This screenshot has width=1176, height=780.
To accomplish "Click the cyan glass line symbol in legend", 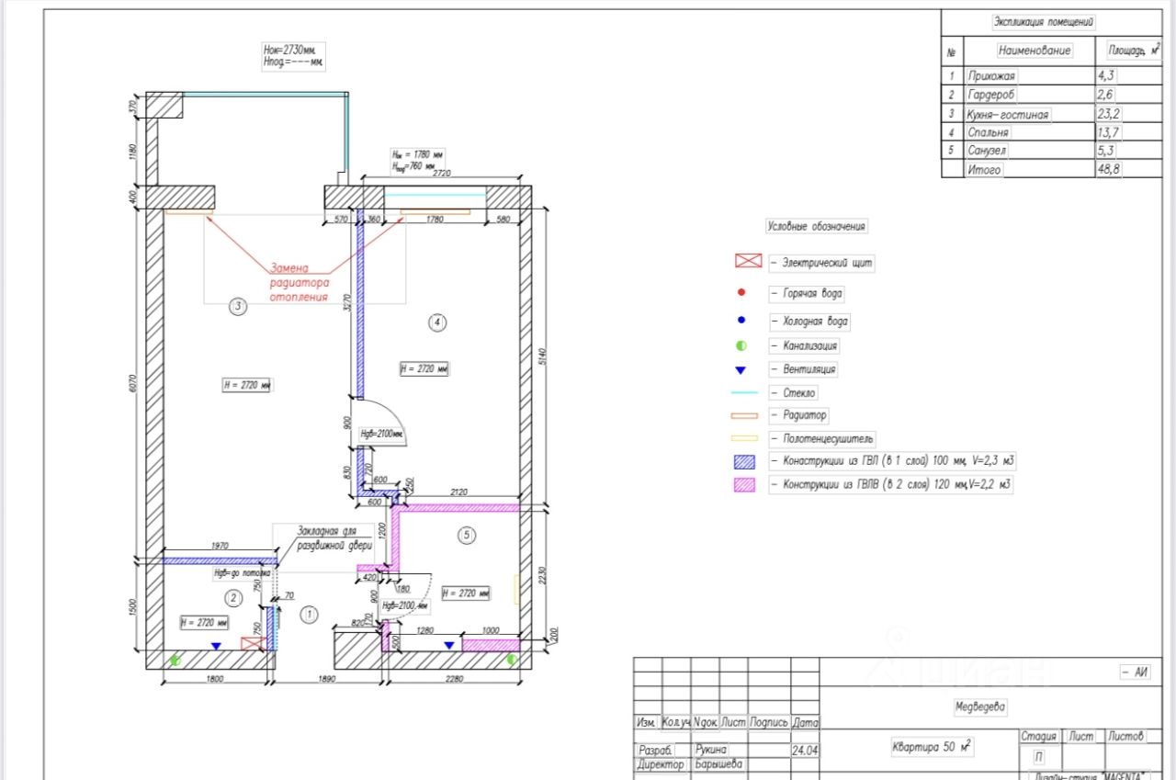I will tap(745, 392).
